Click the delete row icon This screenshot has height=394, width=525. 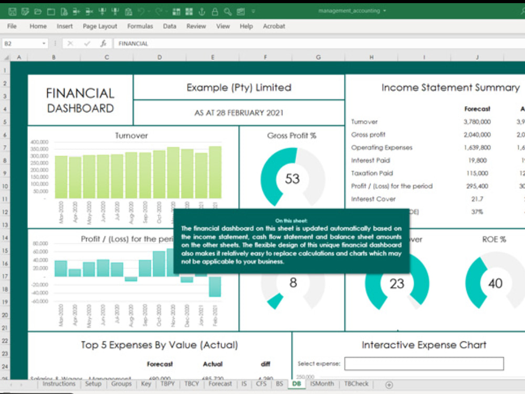coord(89,12)
